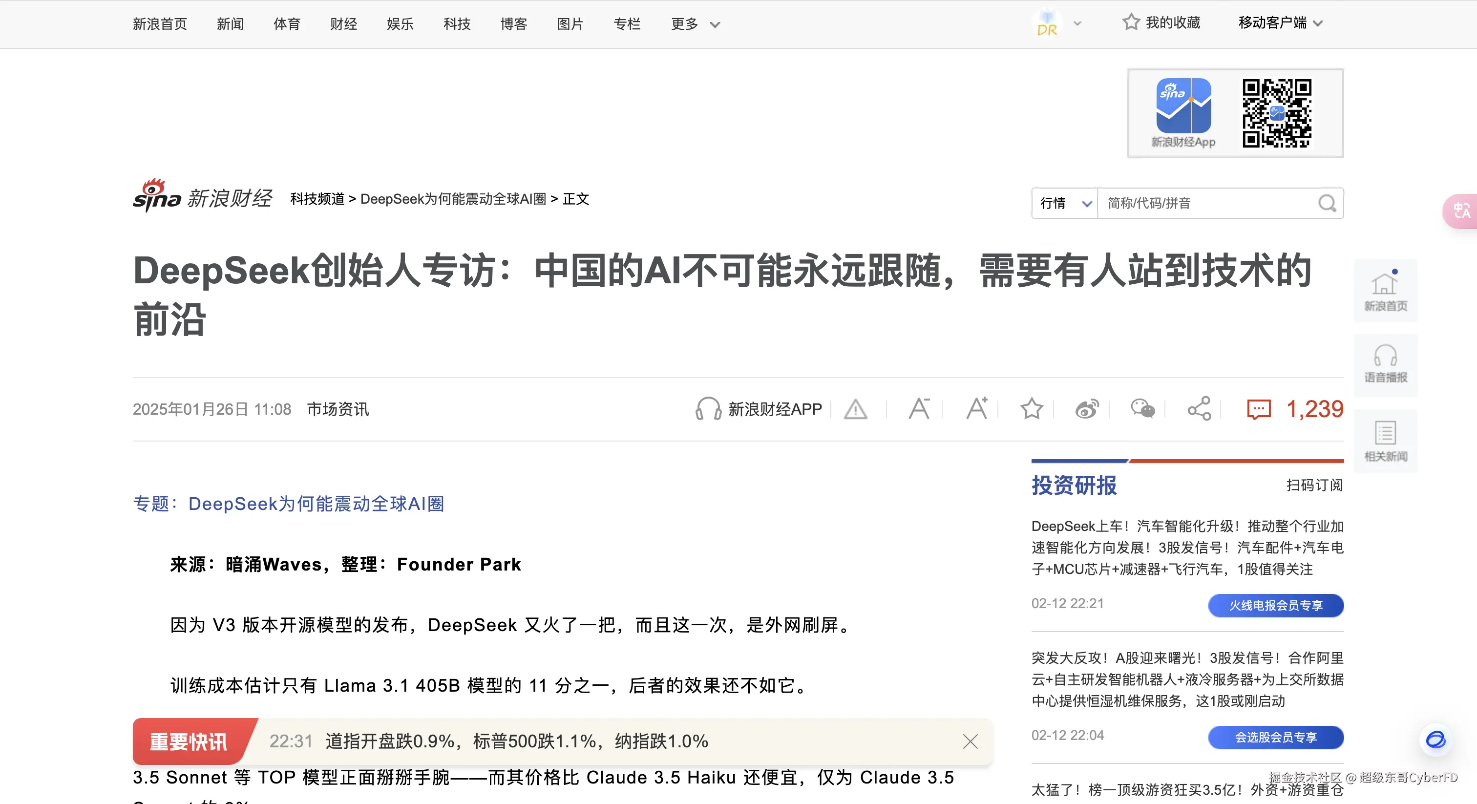Click the warning triangle report icon
Screen dimensions: 1477x804
click(855, 409)
